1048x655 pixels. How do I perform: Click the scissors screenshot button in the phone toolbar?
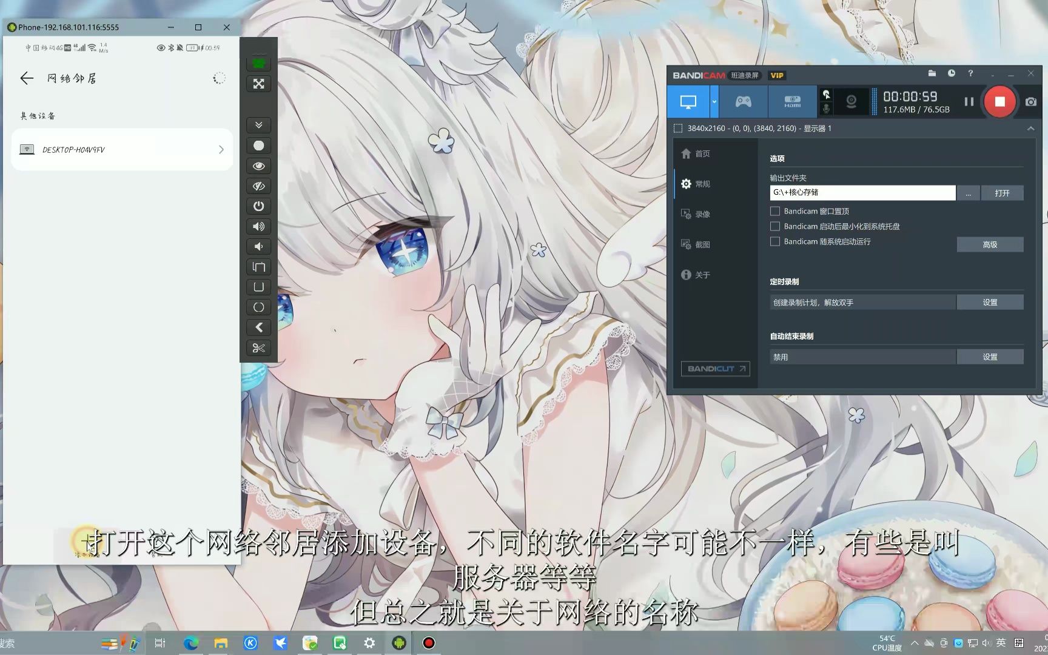pyautogui.click(x=258, y=348)
